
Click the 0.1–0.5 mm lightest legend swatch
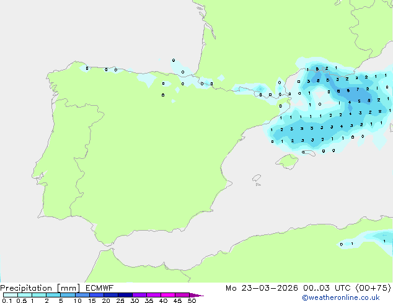pos(11,295)
